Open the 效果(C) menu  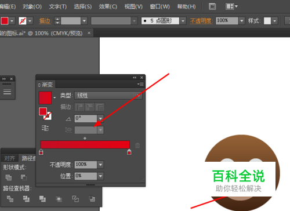click(x=108, y=6)
